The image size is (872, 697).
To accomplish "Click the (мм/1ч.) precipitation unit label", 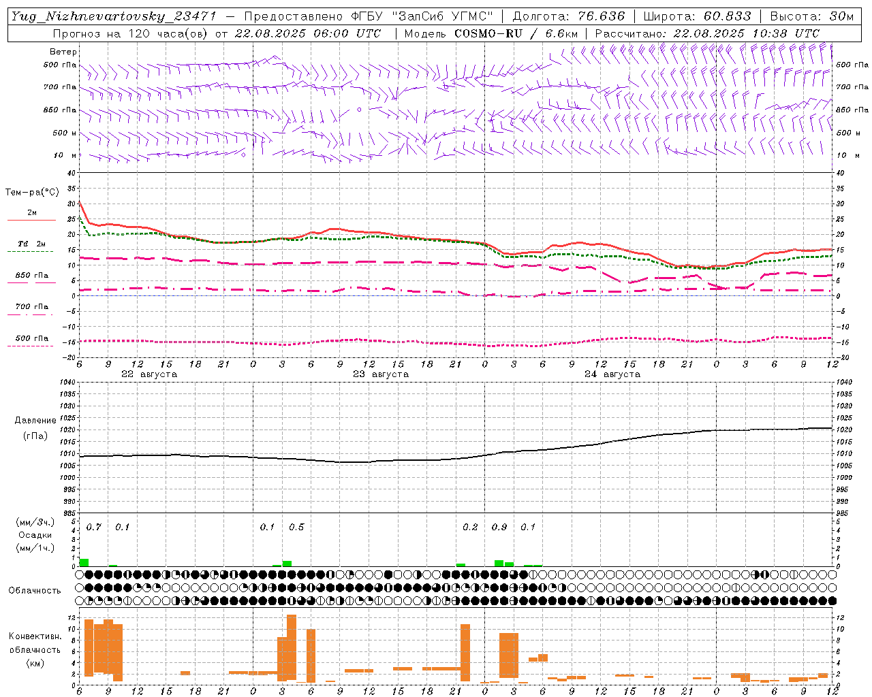I will [35, 547].
